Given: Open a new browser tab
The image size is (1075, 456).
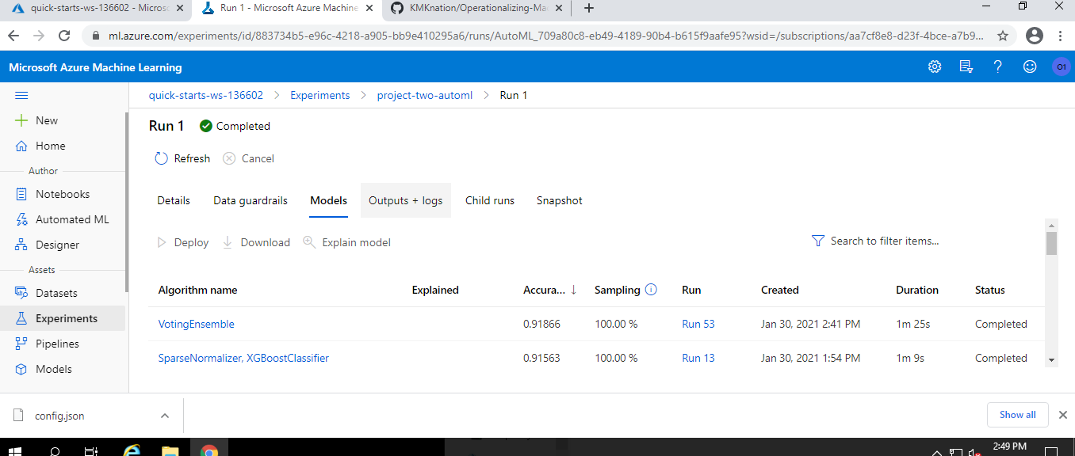Looking at the screenshot, I should point(589,9).
